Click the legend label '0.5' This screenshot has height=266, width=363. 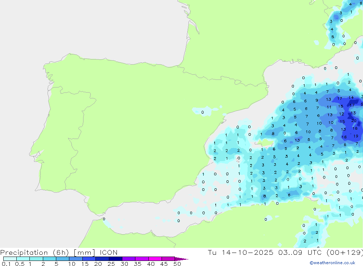tap(20, 264)
